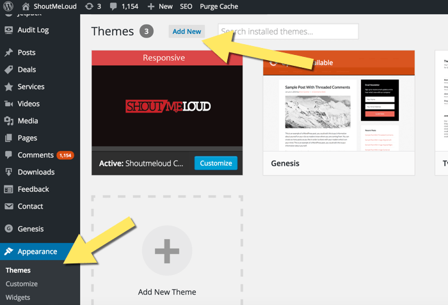Click the comments bubble icon in admin bar
The width and height of the screenshot is (448, 305).
(113, 6)
